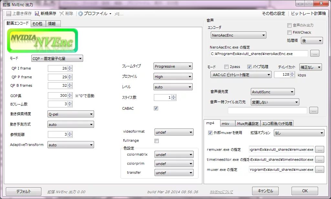Browse for the audio temp file output folder
This screenshot has height=199, width=331.
coord(314,110)
